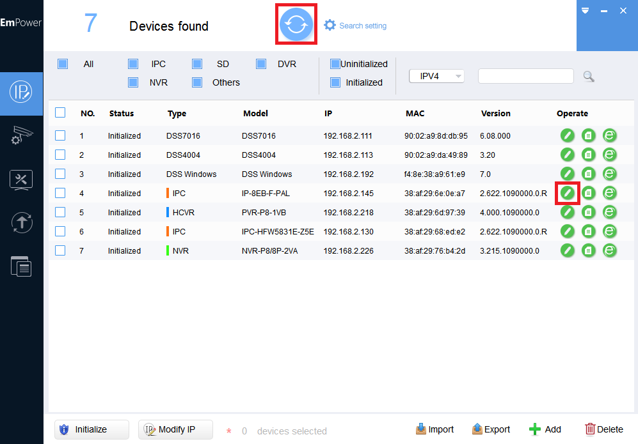Show details for device 192.168.2.113

click(588, 155)
